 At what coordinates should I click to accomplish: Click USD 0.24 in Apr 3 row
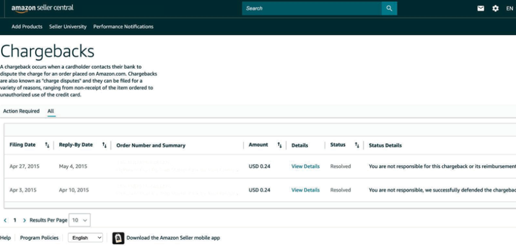[259, 190]
